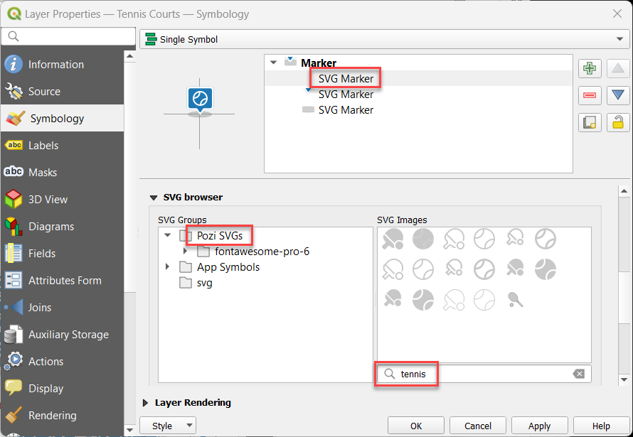633x437 pixels.
Task: Choose the tennis racket SVG icon
Action: coord(516,299)
